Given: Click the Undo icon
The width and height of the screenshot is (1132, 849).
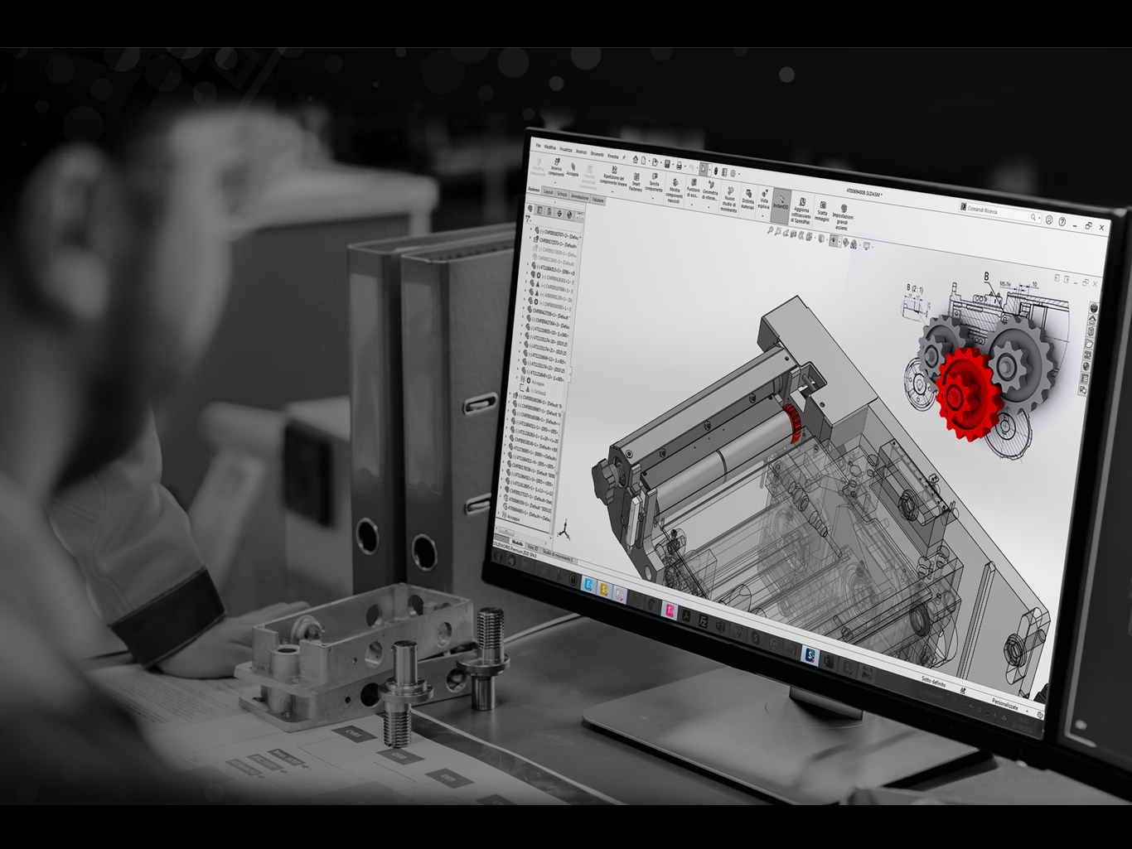Looking at the screenshot, I should [691, 167].
